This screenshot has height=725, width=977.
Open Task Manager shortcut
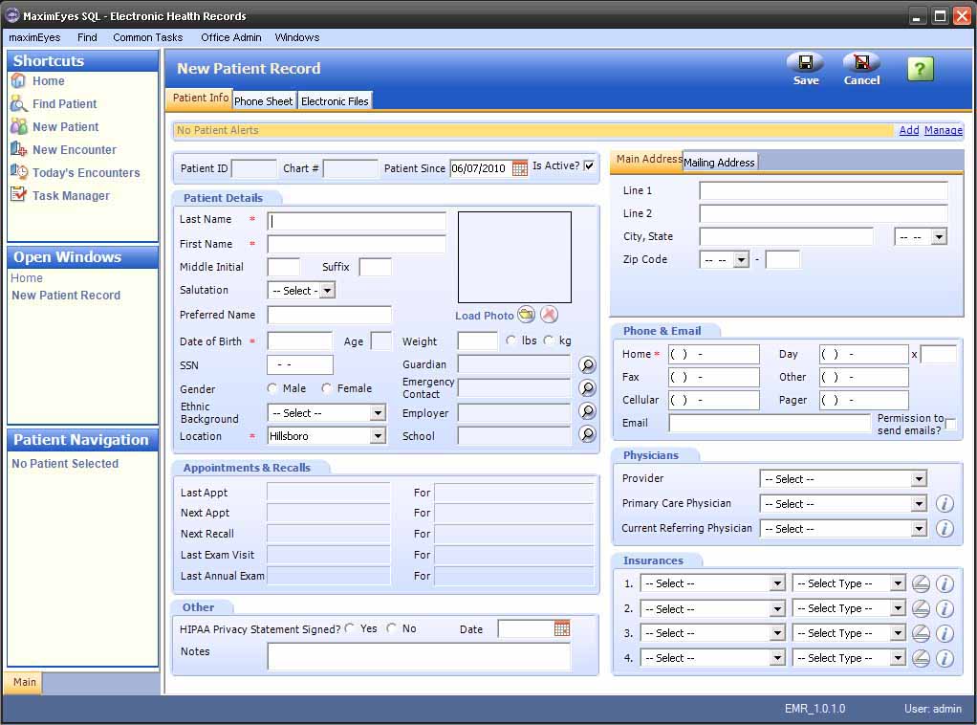(71, 196)
